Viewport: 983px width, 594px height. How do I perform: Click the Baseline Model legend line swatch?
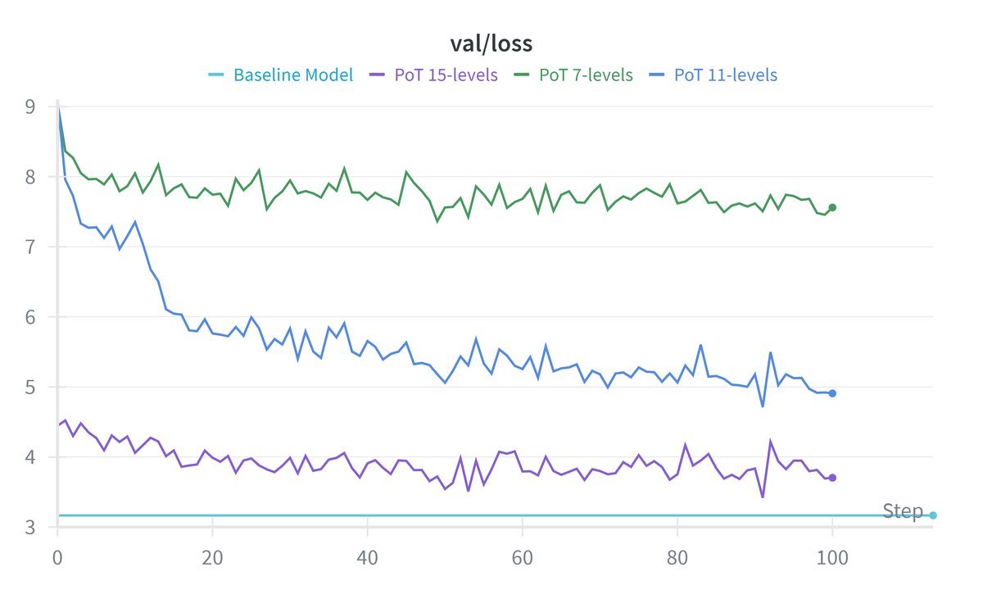[216, 75]
